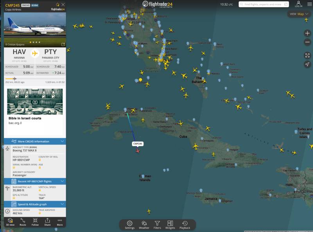This screenshot has width=313, height=232.
Task: Open Flightradar24 Settings
Action: click(x=130, y=224)
